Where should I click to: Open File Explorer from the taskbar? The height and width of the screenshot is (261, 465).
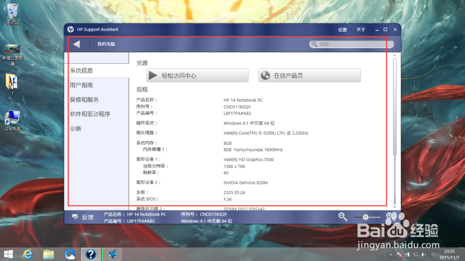tap(49, 254)
